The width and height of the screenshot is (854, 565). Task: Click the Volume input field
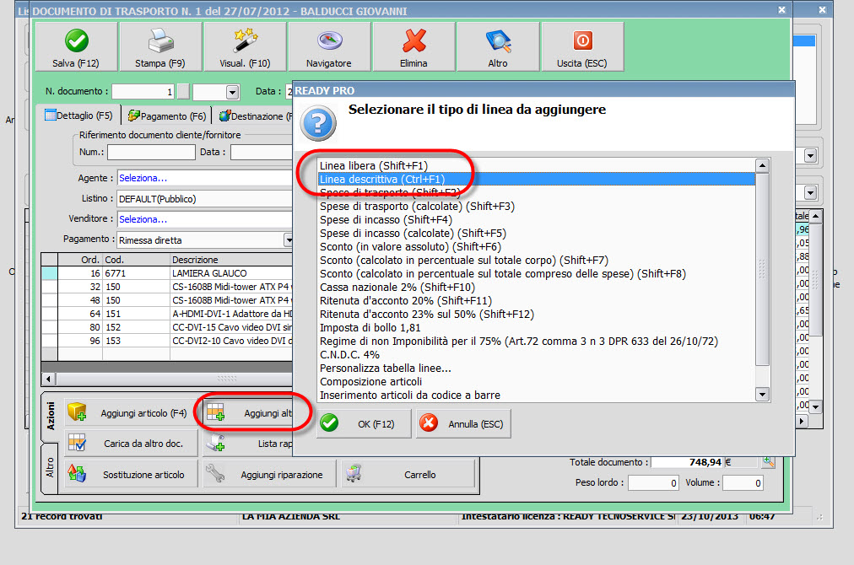pyautogui.click(x=743, y=483)
